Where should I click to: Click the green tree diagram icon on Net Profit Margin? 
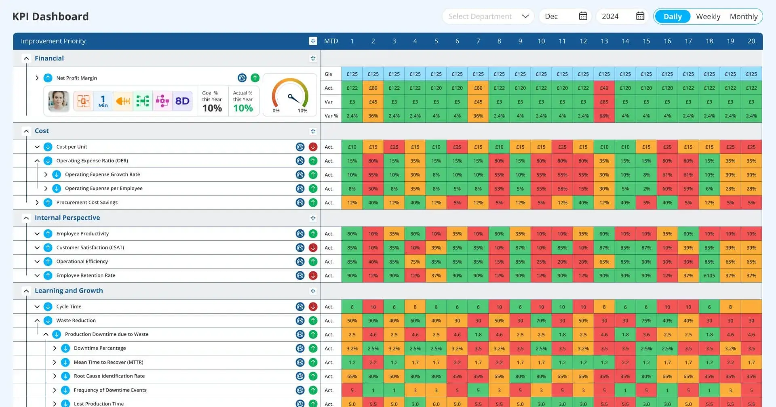143,101
